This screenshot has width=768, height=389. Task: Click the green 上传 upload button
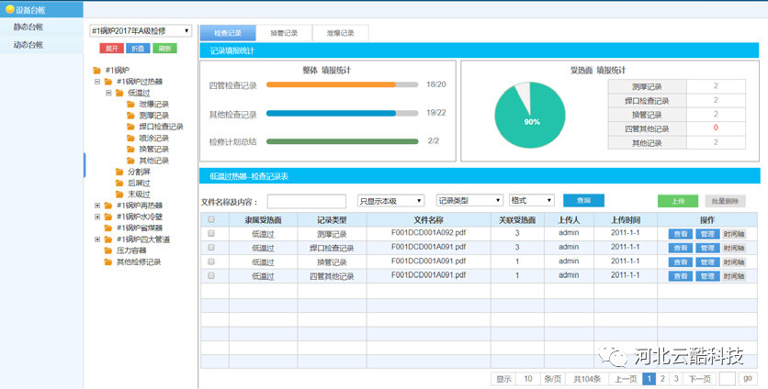[678, 201]
